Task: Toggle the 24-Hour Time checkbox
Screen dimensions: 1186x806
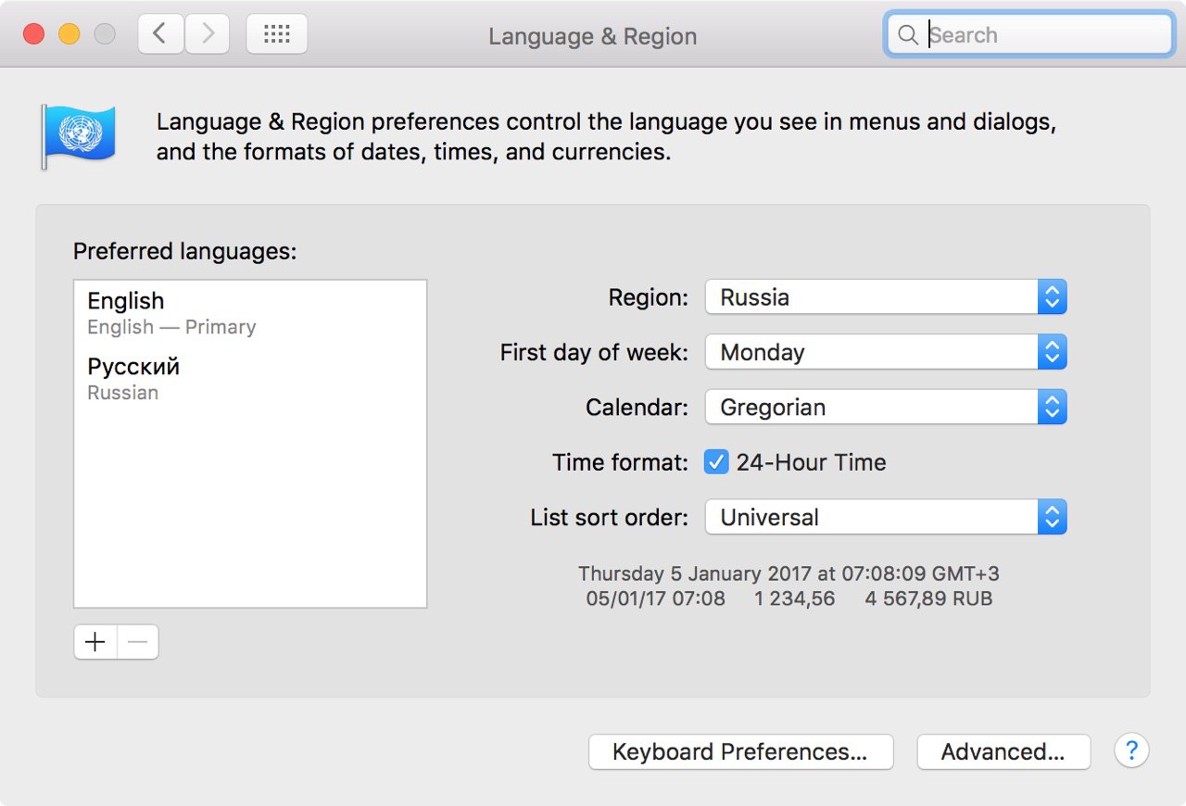Action: tap(716, 462)
